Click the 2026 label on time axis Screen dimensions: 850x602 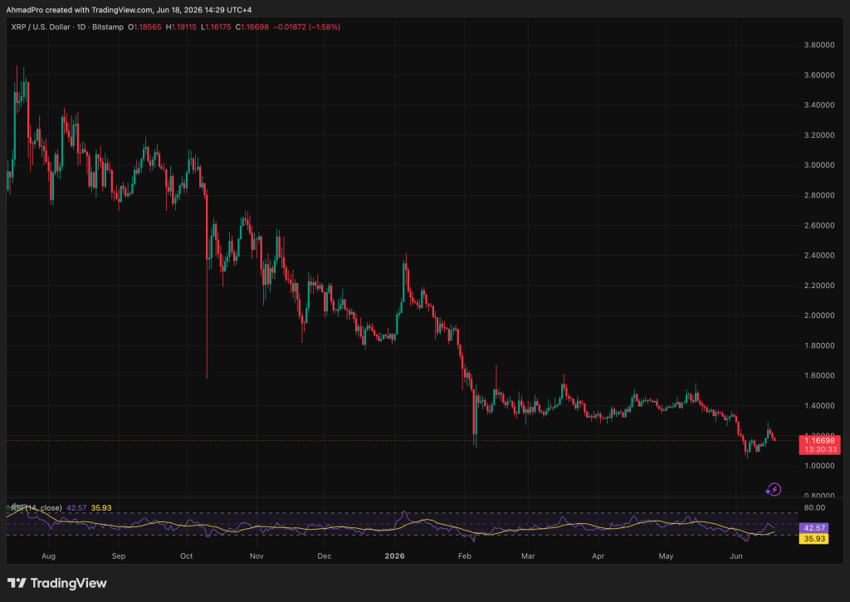click(x=394, y=556)
